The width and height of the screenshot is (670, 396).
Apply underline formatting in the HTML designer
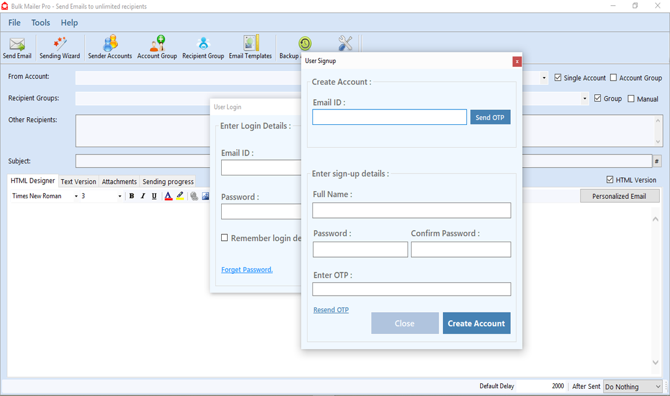[x=154, y=196]
